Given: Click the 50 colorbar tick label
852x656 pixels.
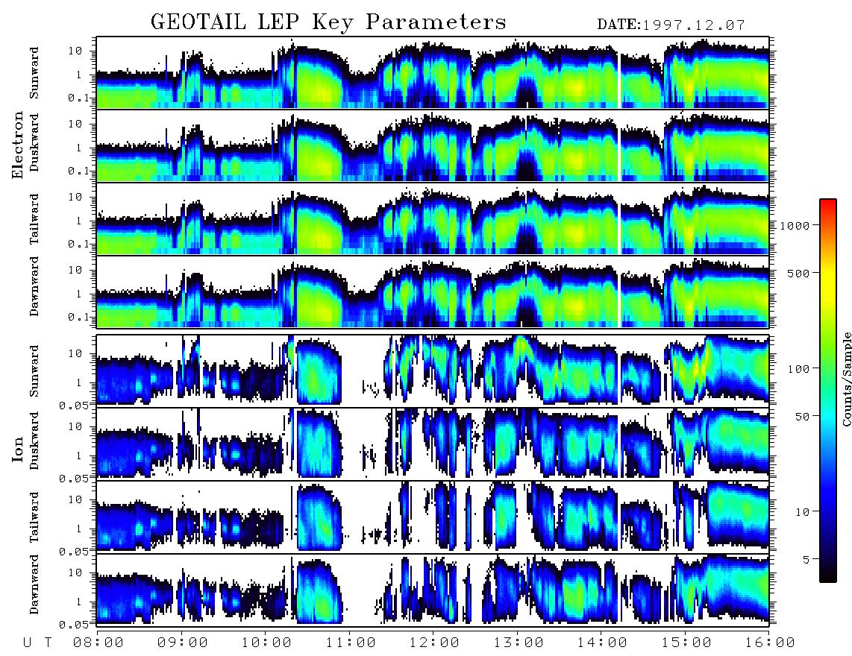Looking at the screenshot, I should (x=802, y=417).
